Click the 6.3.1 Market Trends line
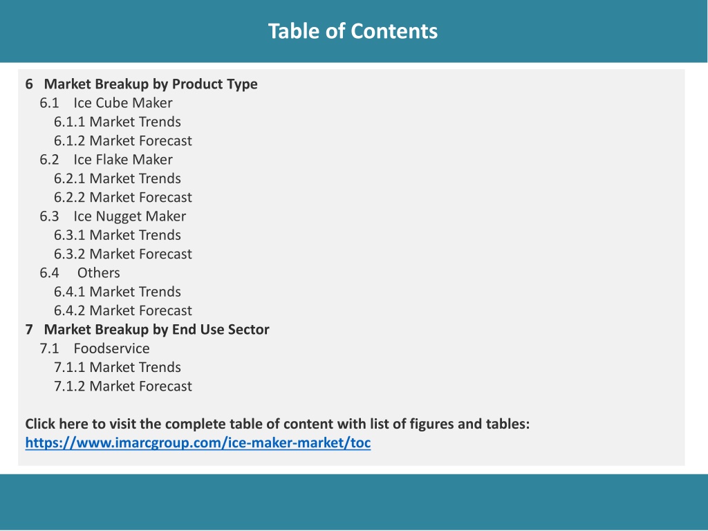 pos(118,235)
